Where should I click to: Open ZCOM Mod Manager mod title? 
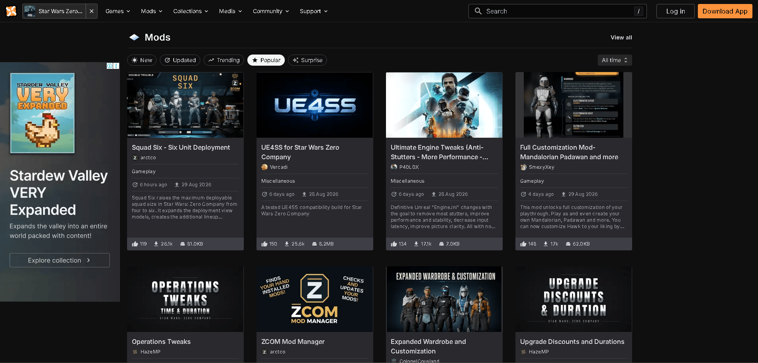click(293, 342)
